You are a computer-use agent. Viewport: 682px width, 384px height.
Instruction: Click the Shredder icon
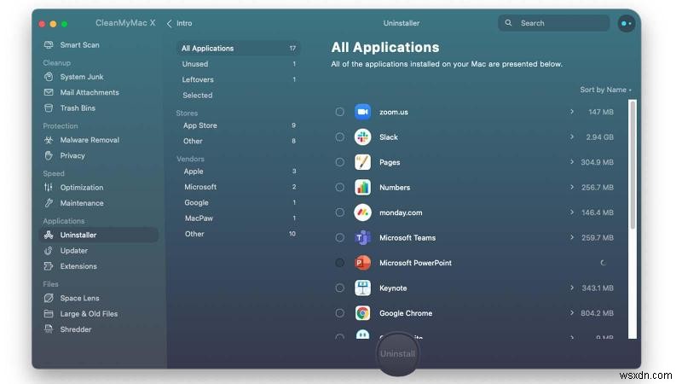(x=49, y=329)
